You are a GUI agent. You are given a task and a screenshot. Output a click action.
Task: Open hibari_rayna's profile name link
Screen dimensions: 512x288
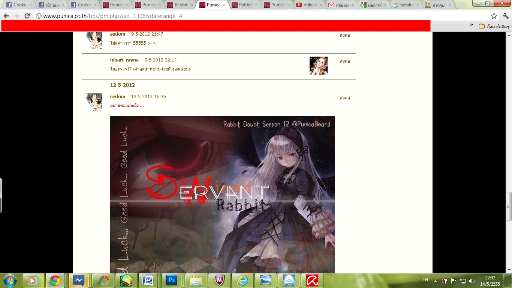(124, 60)
